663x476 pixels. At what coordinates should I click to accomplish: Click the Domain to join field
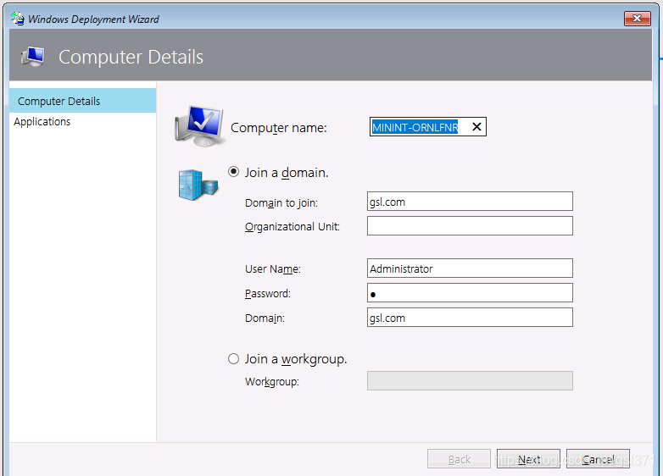click(x=470, y=202)
